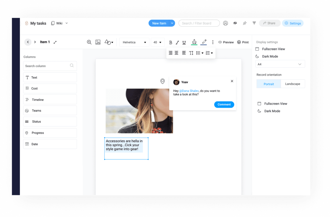Click the insert image icon
330x217 pixels.
tap(98, 42)
